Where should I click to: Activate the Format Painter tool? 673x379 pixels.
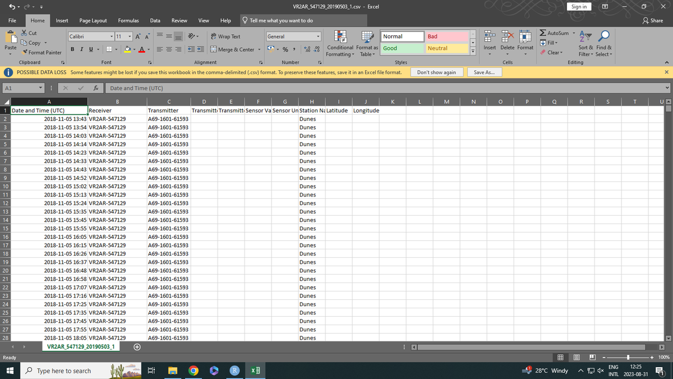[41, 53]
